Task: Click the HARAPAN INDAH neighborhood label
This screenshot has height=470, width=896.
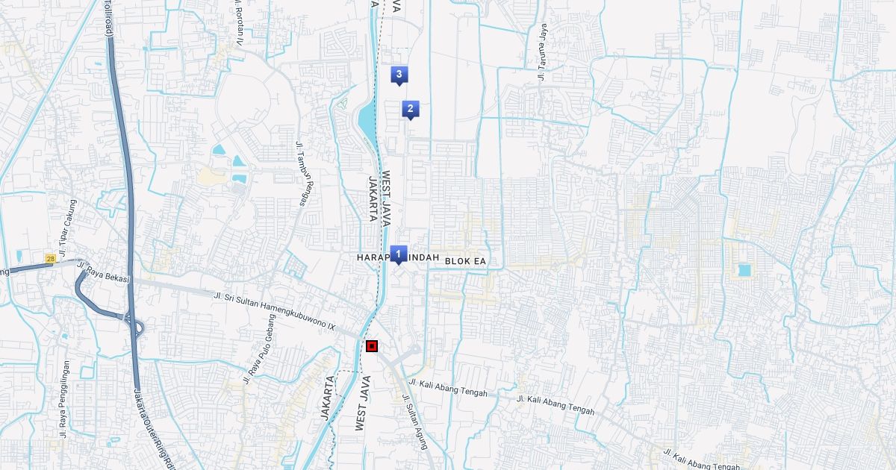Action: [398, 257]
